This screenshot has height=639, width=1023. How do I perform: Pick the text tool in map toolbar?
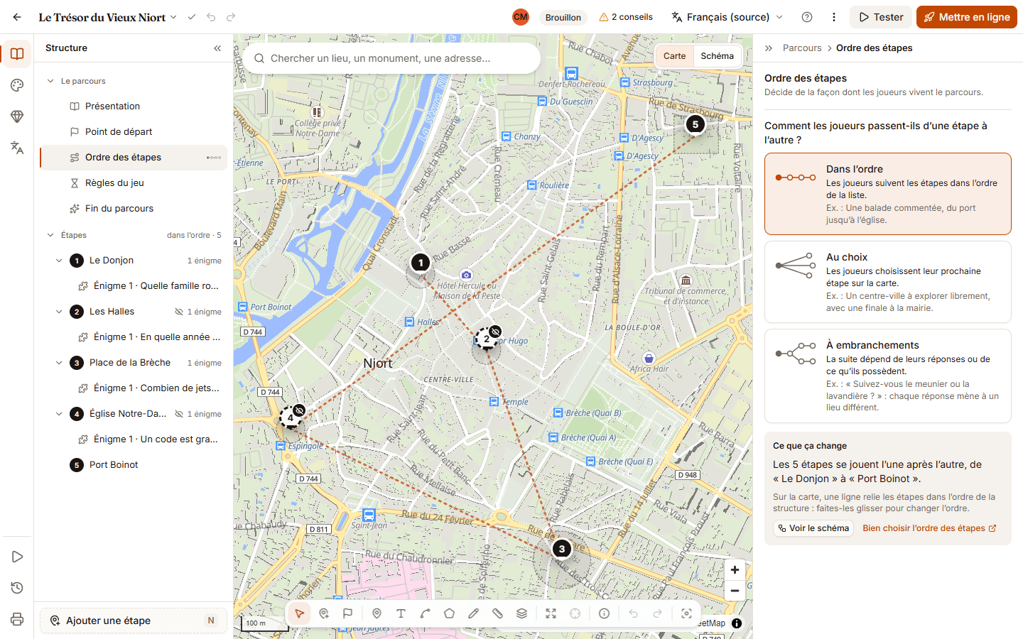401,613
